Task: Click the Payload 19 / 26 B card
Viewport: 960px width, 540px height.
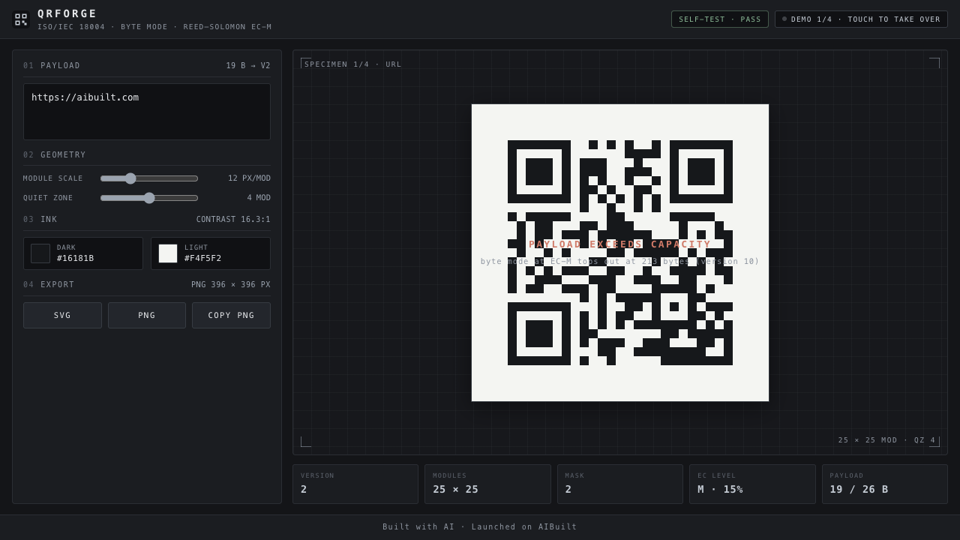Action: (x=885, y=484)
